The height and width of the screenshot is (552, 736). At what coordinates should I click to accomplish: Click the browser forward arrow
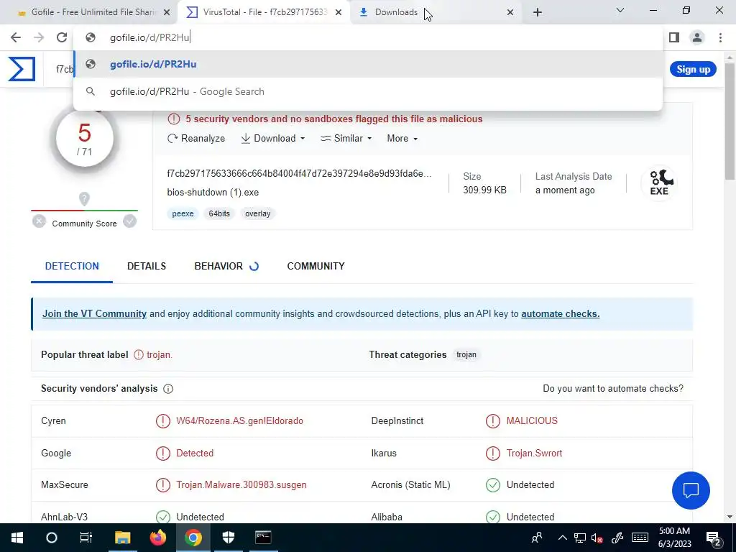pyautogui.click(x=39, y=37)
